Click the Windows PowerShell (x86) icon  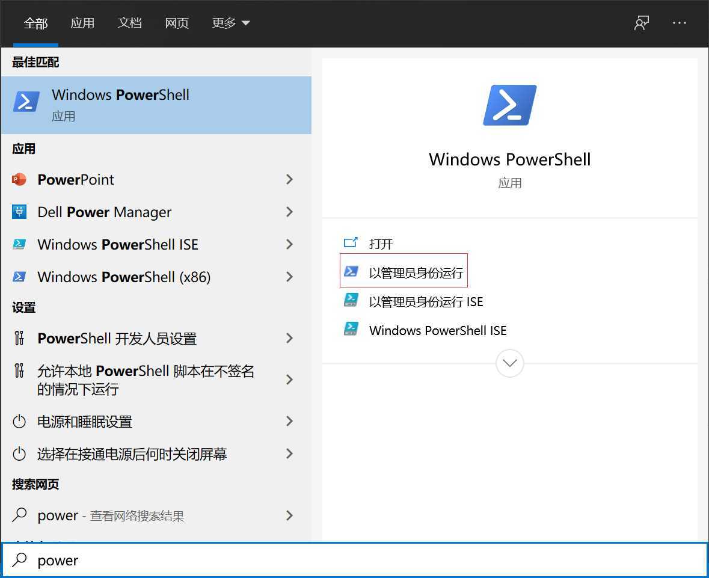(19, 277)
